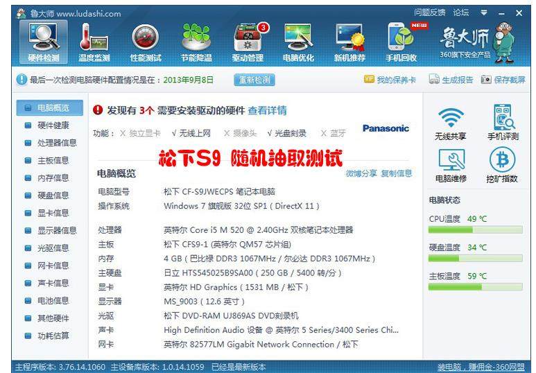Viewport: 536px width, 373px height.
Task: Launch the 性能测试 performance test
Action: tap(146, 42)
